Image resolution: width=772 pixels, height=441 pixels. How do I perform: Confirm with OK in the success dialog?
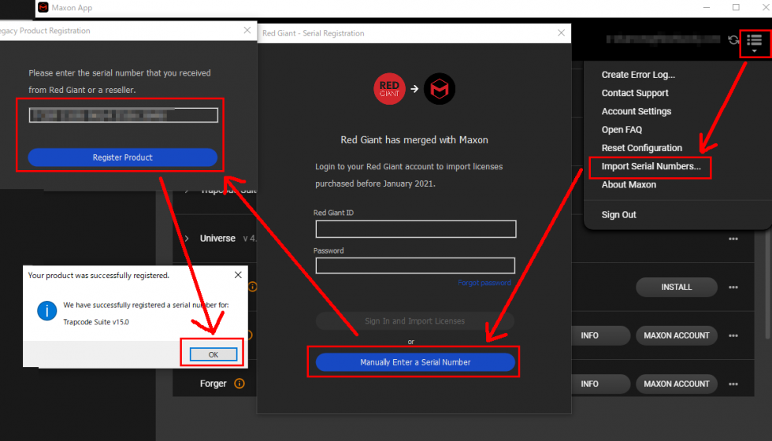click(x=213, y=354)
